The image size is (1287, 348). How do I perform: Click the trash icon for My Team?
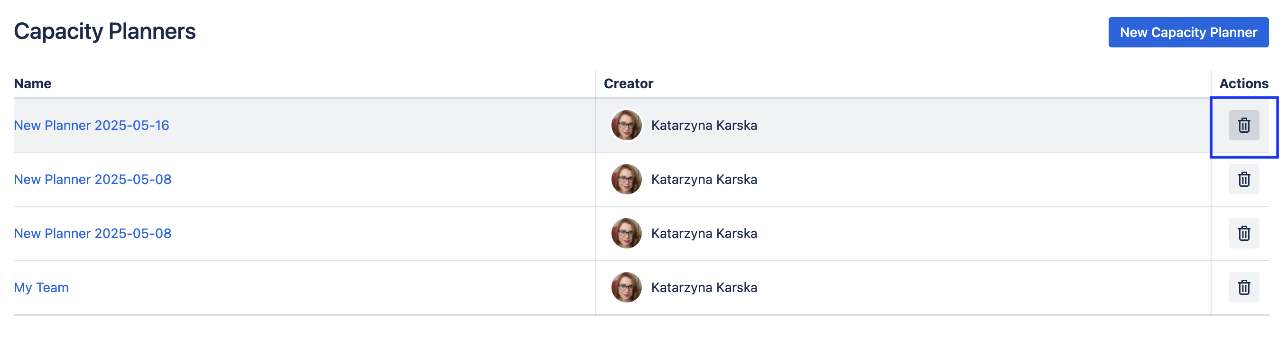coord(1243,288)
